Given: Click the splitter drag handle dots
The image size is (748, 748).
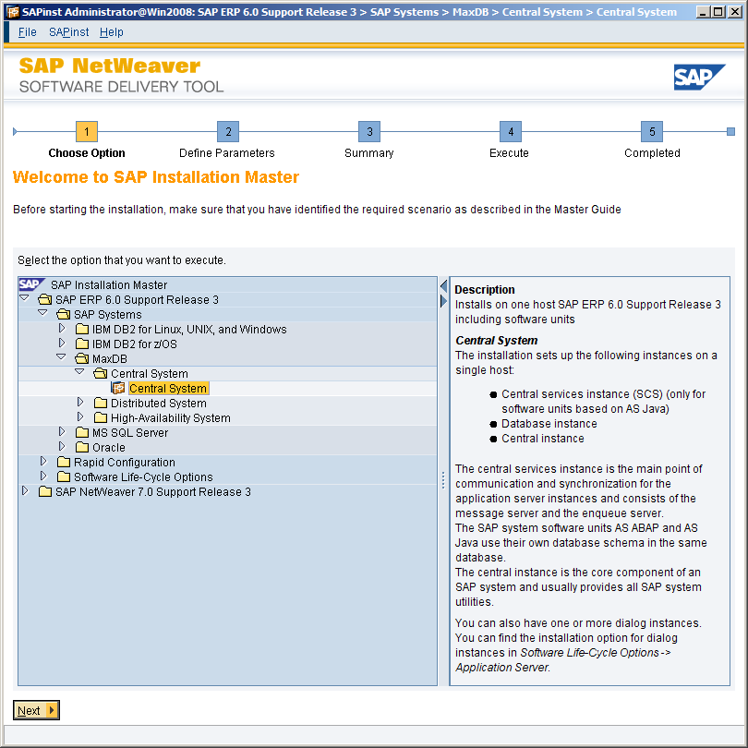Looking at the screenshot, I should 443,480.
